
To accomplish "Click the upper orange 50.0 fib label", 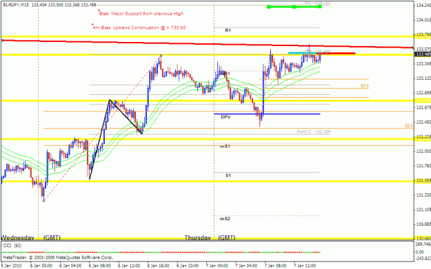I will pyautogui.click(x=365, y=86).
